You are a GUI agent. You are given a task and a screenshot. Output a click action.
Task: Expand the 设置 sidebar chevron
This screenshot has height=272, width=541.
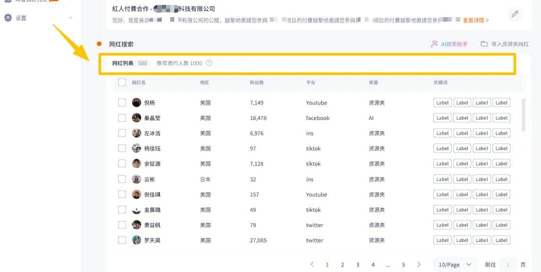(x=70, y=18)
